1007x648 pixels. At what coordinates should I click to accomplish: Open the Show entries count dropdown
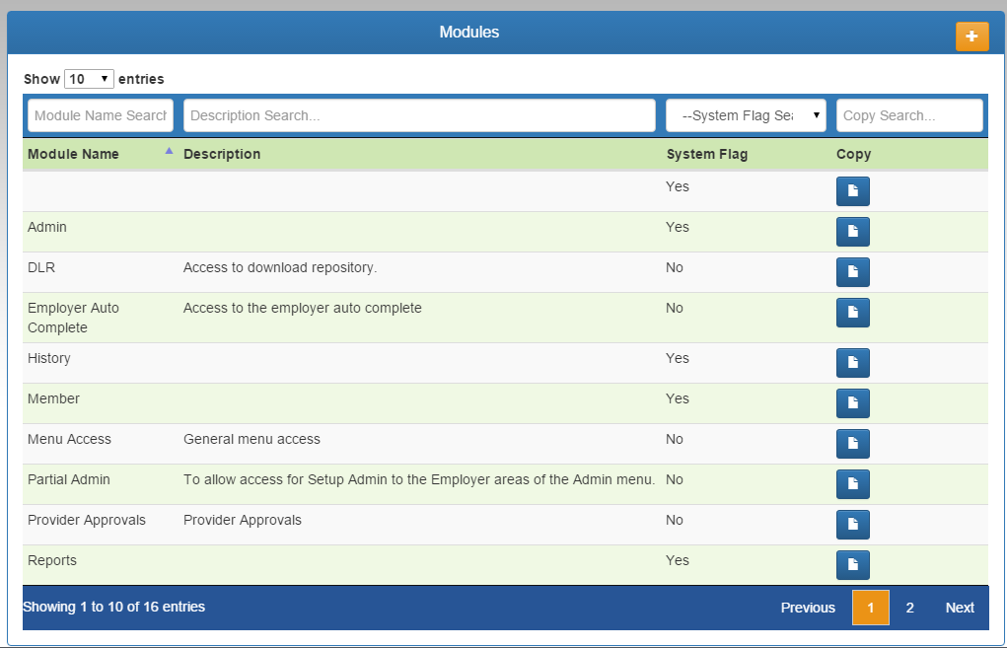89,79
